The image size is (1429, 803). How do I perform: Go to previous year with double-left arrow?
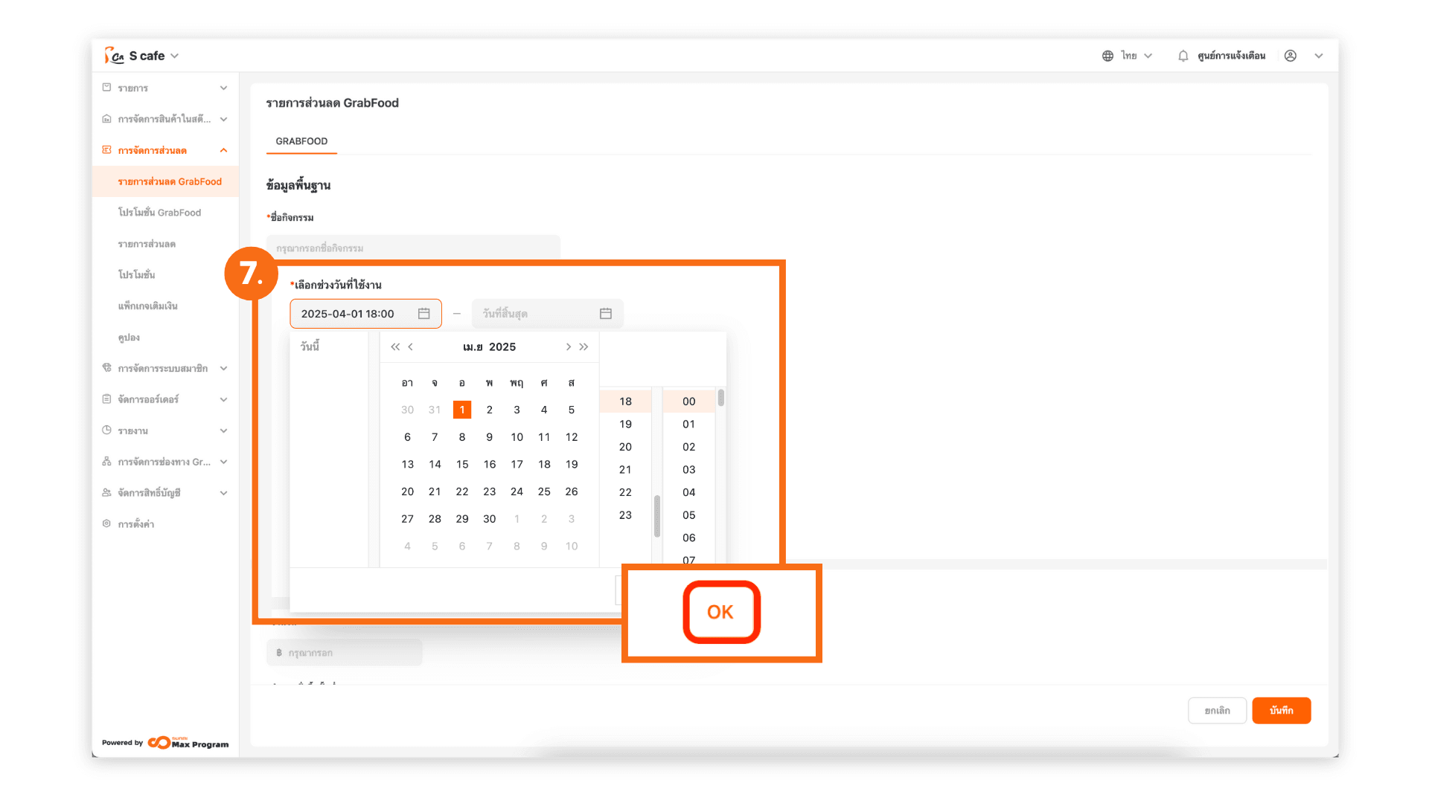pyautogui.click(x=395, y=347)
